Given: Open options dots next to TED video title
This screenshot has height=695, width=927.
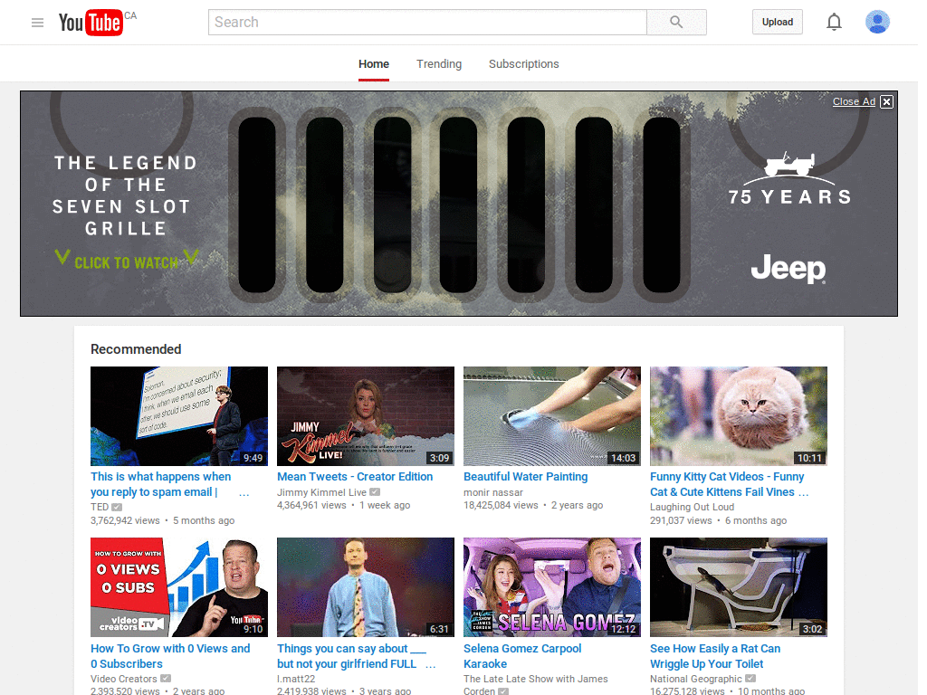Looking at the screenshot, I should [244, 493].
